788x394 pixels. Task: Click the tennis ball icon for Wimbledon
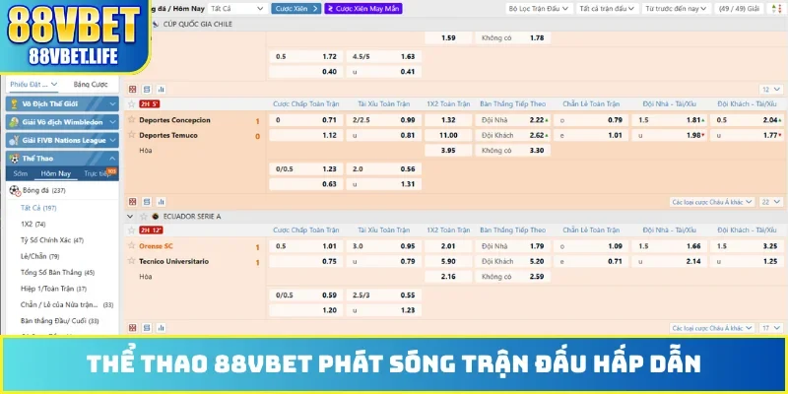(14, 122)
